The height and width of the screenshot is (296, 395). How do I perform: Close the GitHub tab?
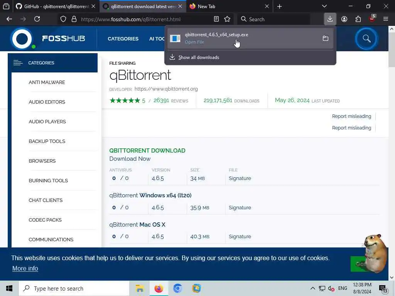coord(93,7)
